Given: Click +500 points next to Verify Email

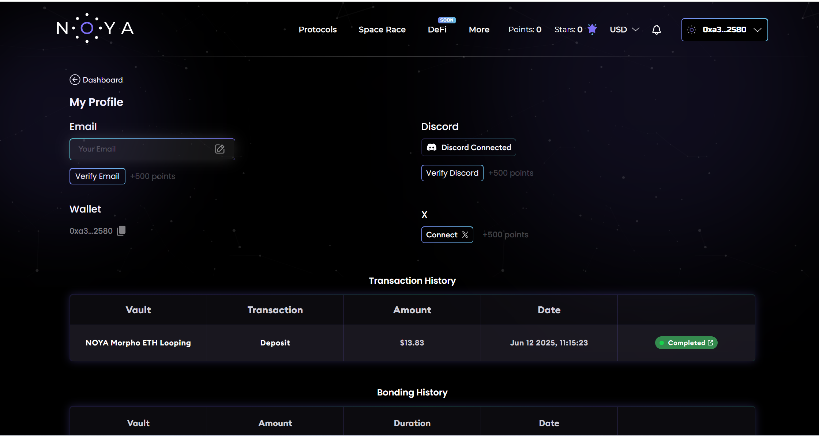Looking at the screenshot, I should point(153,176).
